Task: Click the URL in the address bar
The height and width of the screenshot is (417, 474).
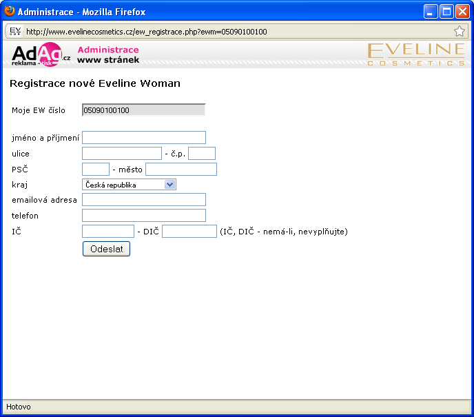Action: pyautogui.click(x=147, y=32)
